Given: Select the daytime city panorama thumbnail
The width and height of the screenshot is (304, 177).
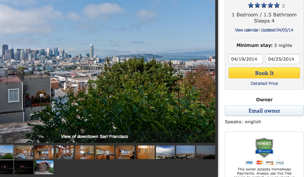Looking at the screenshot, I should pyautogui.click(x=185, y=152).
